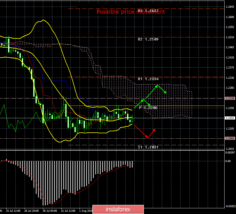The height and width of the screenshot is (214, 236).
Task: Click the 0.00397 indicator scale value
Action: tap(230, 153)
